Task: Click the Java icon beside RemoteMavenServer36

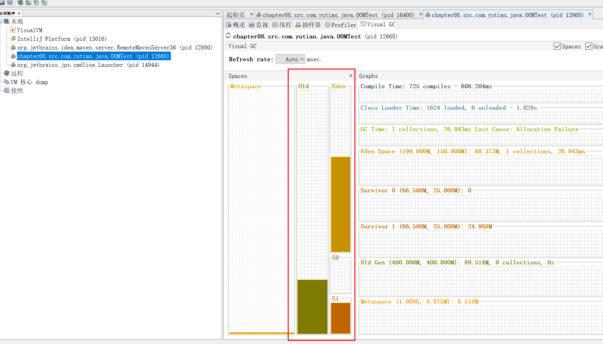Action: tap(13, 47)
